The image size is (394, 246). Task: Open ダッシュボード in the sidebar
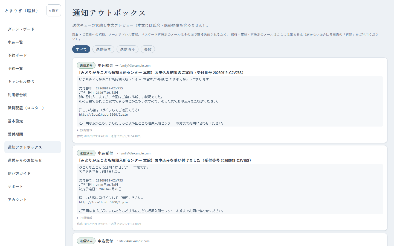click(33, 29)
